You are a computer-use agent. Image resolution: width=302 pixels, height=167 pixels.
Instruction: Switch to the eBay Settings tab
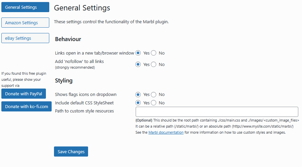click(25, 38)
